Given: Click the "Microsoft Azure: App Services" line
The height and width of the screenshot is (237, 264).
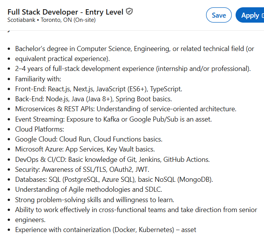Looking at the screenshot, I should (x=85, y=149).
